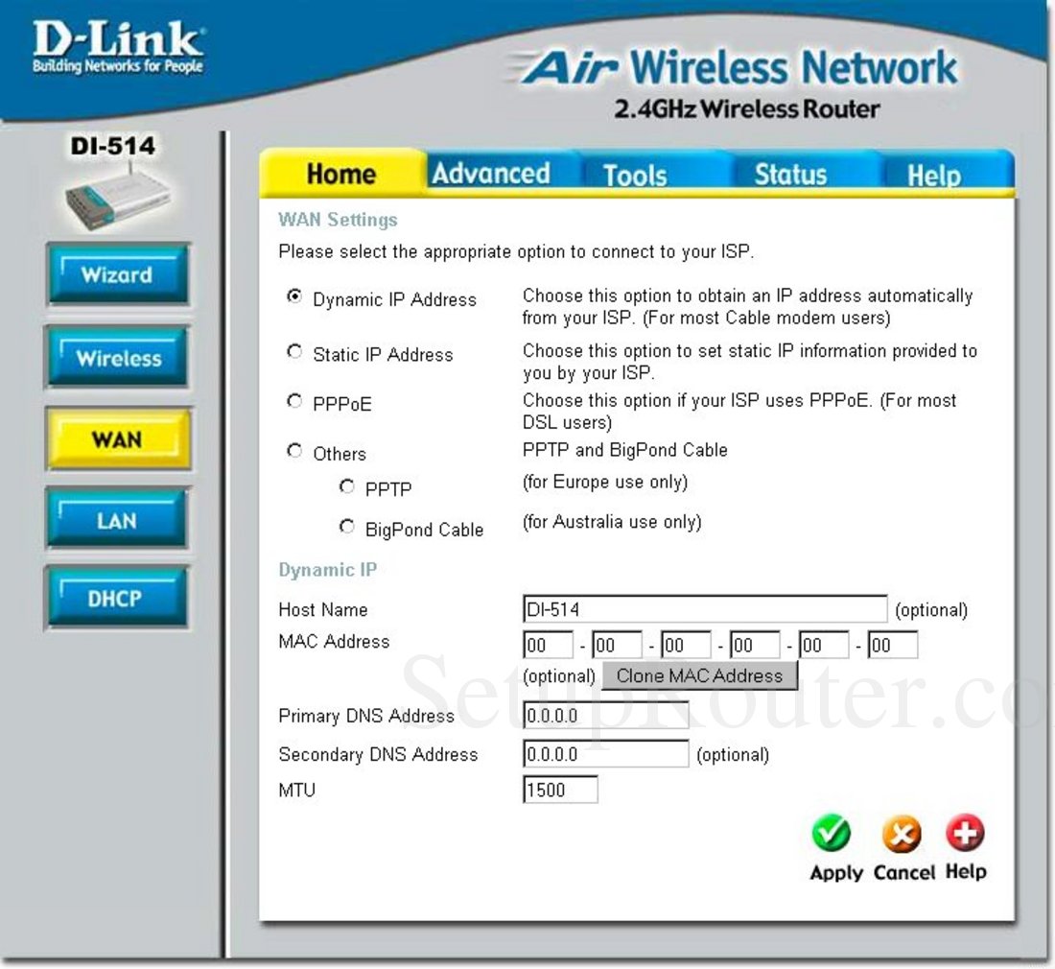Open the Wireless settings sidebar button
This screenshot has height=969, width=1055.
point(117,358)
